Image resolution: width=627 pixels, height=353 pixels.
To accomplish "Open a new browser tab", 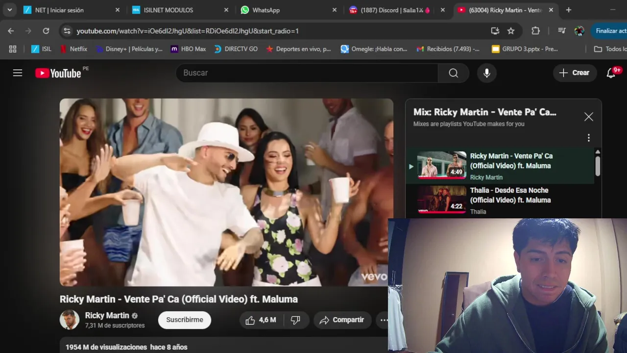I will tap(568, 10).
